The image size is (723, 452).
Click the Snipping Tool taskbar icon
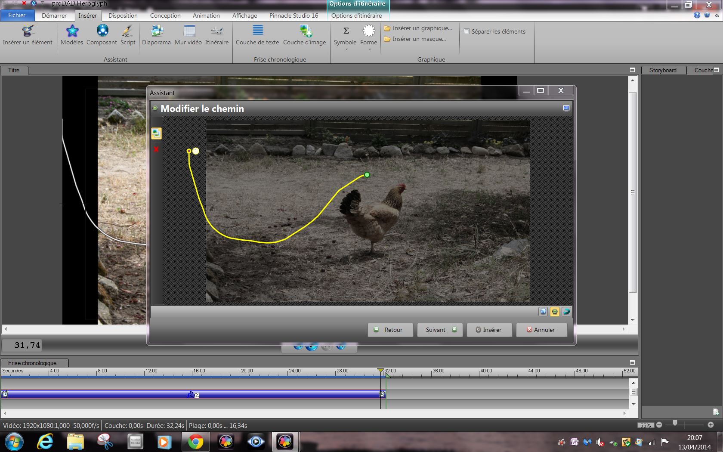pos(105,442)
